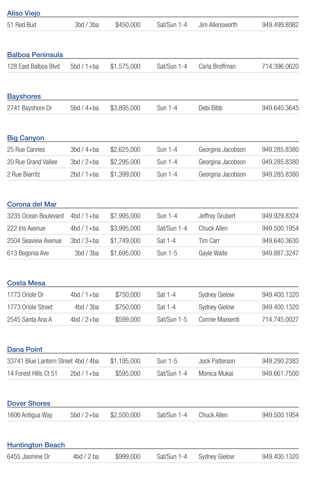Select the 25 Rue Cannes address
This screenshot has height=477, width=311.
[26, 150]
